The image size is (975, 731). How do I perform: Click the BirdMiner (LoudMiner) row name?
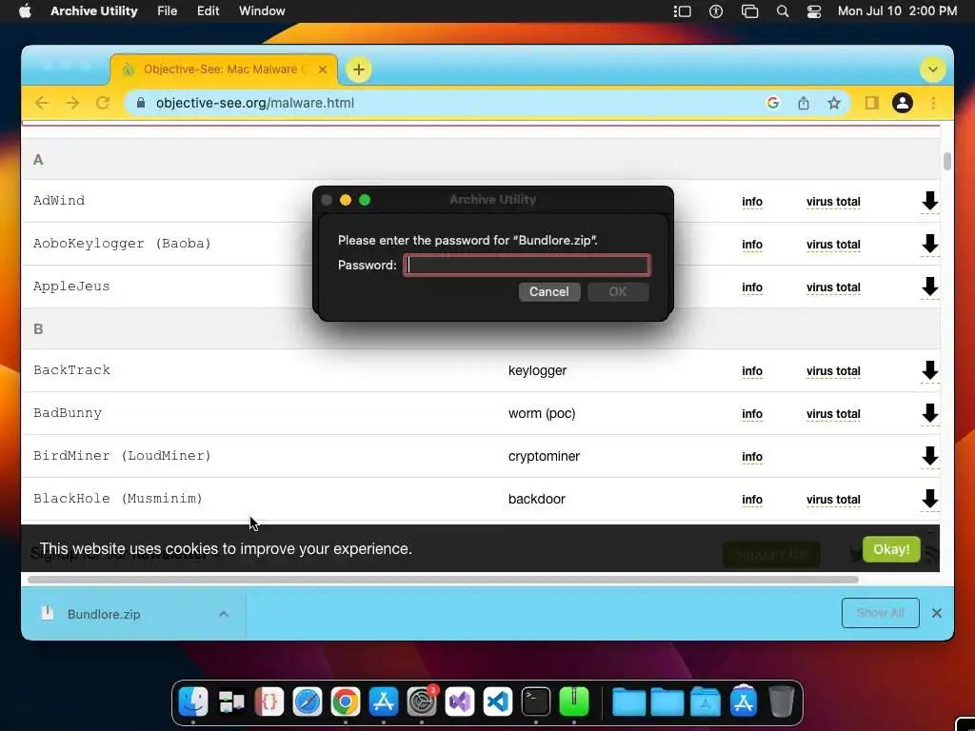pos(122,456)
